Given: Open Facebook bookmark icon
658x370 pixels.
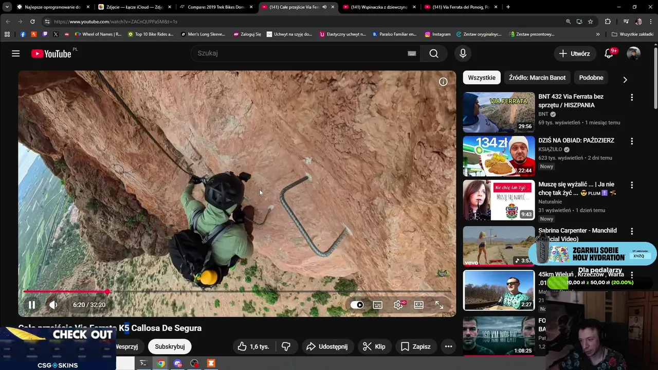Looking at the screenshot, I should [23, 34].
